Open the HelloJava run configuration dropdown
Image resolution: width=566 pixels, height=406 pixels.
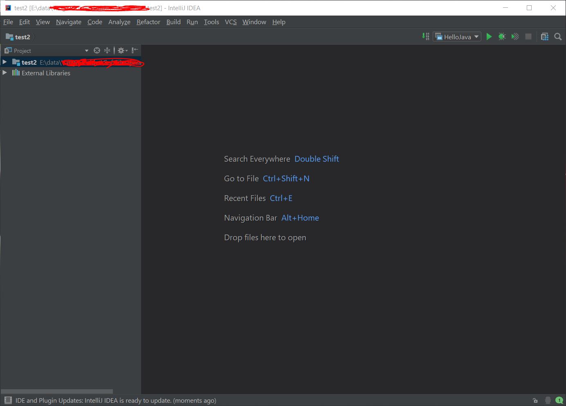457,37
